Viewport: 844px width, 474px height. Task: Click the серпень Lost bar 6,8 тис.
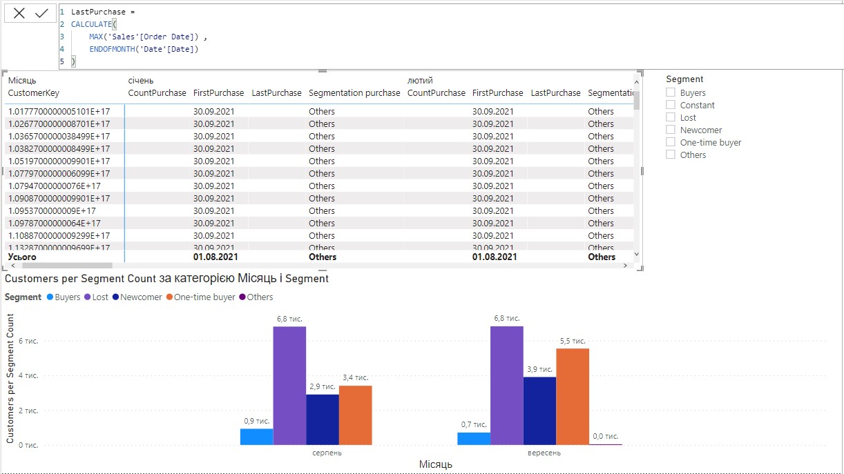(x=289, y=386)
